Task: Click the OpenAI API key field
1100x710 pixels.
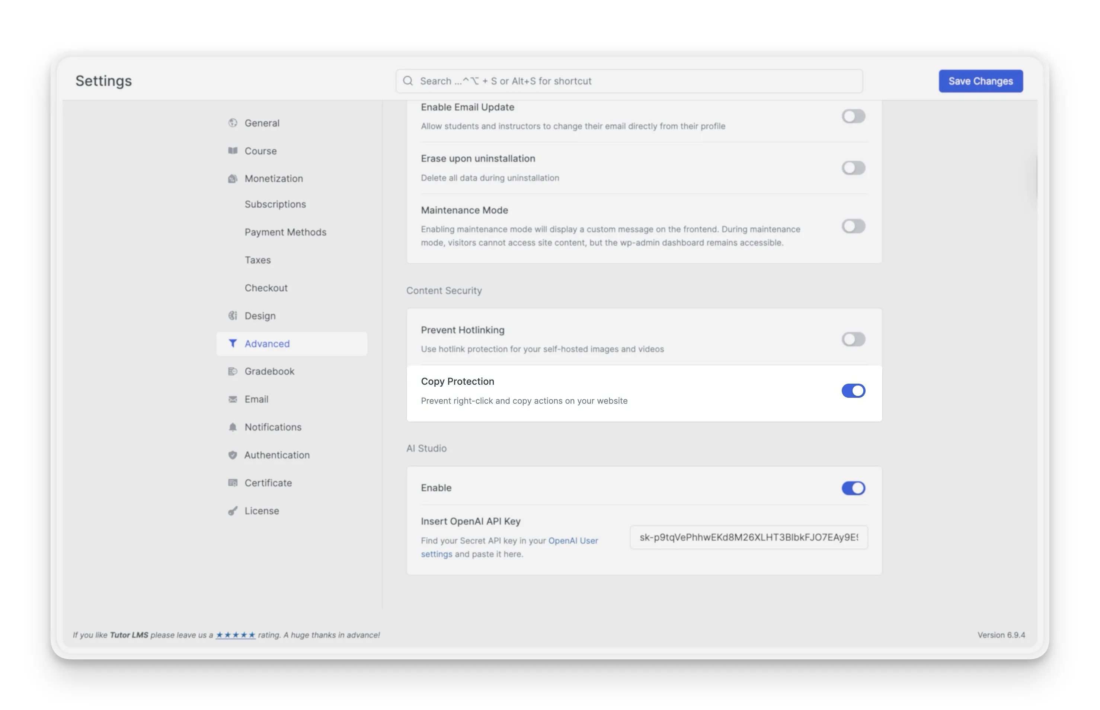Action: click(x=748, y=537)
